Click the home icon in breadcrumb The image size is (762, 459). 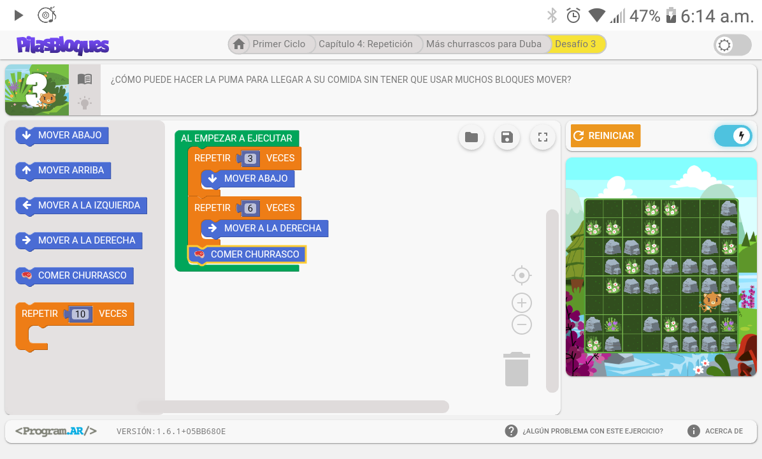239,44
